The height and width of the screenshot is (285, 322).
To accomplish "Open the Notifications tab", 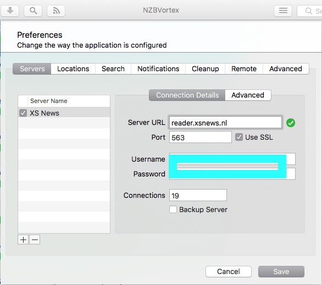I will click(x=158, y=69).
